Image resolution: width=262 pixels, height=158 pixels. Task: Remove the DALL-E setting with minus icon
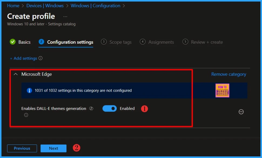click(x=241, y=112)
